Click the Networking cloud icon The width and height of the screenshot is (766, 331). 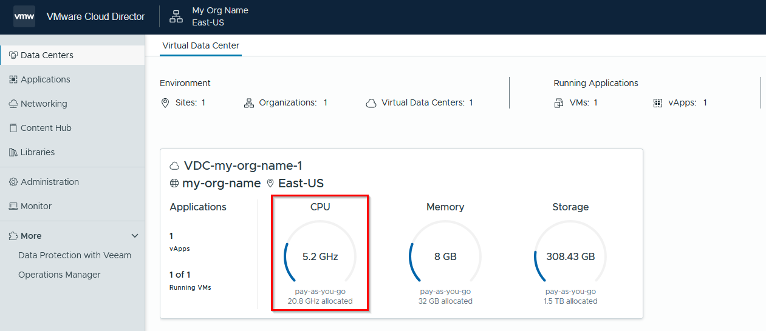pos(13,104)
